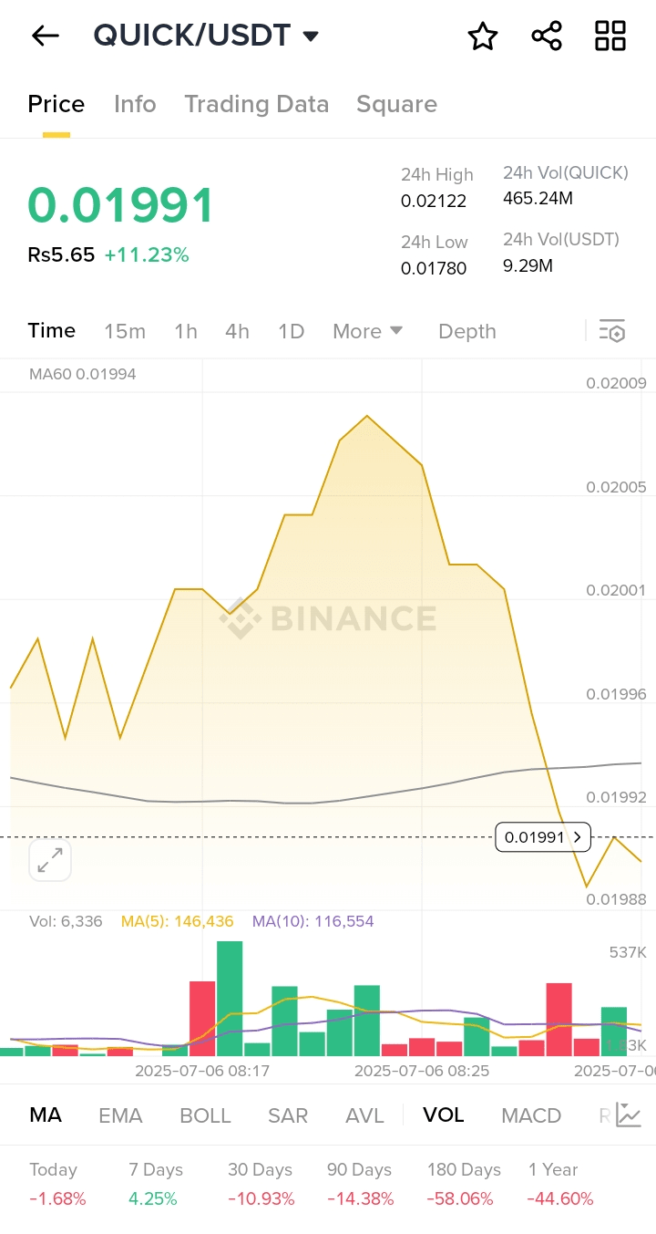Expand the More timeframes dropdown
This screenshot has height=1234, width=656.
[x=367, y=331]
